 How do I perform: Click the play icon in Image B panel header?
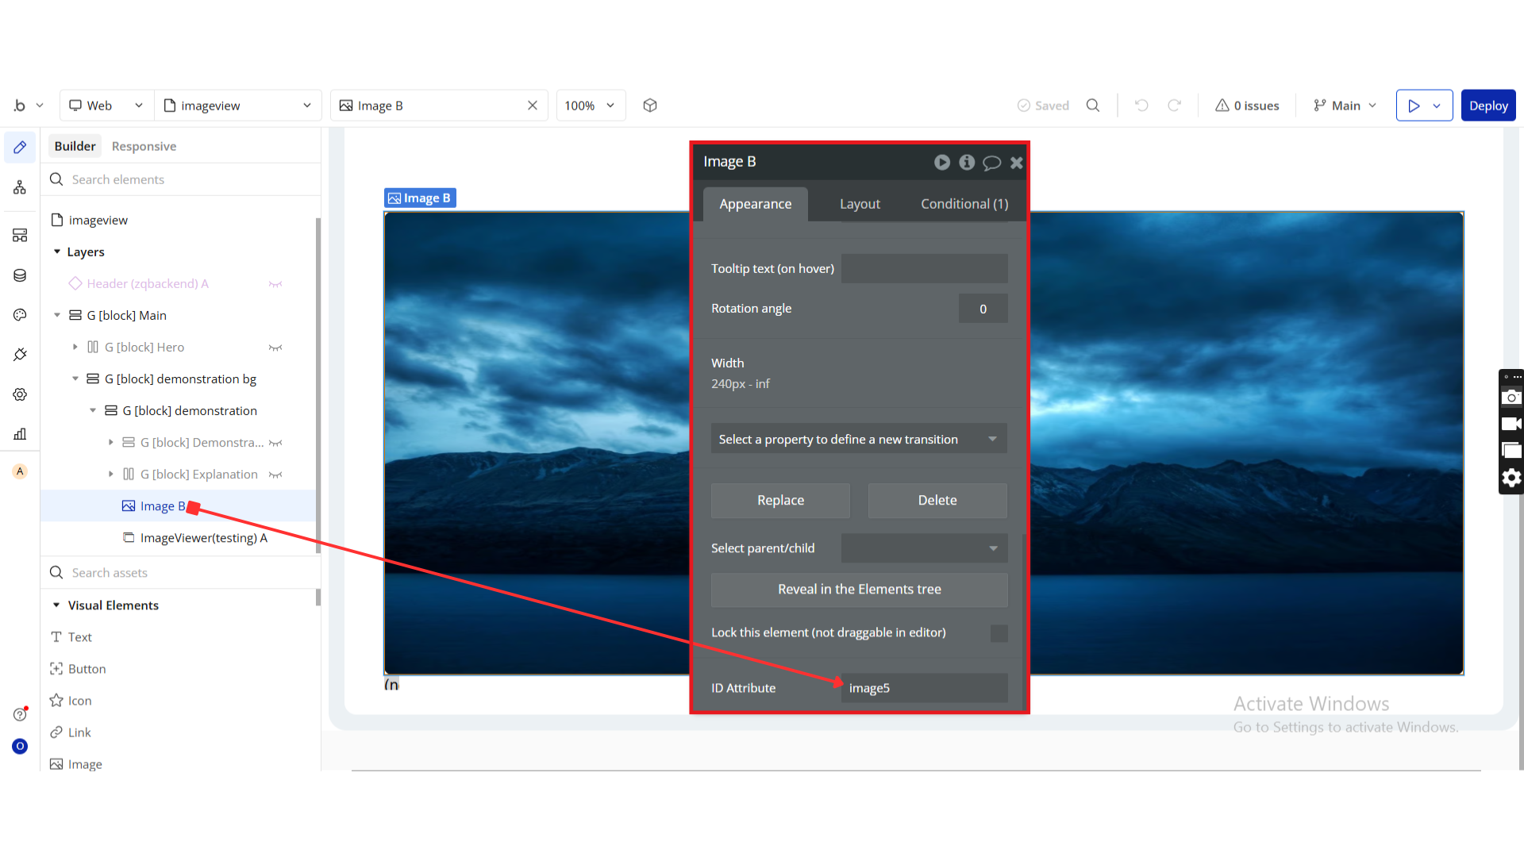click(x=942, y=162)
